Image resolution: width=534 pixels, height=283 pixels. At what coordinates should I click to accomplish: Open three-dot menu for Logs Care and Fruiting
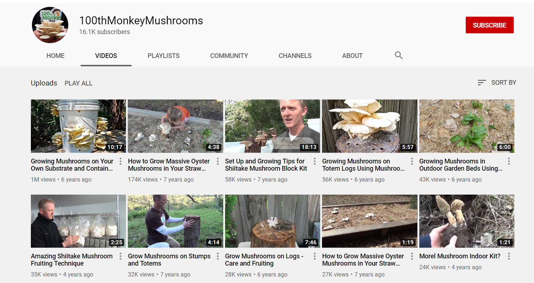[x=315, y=256]
